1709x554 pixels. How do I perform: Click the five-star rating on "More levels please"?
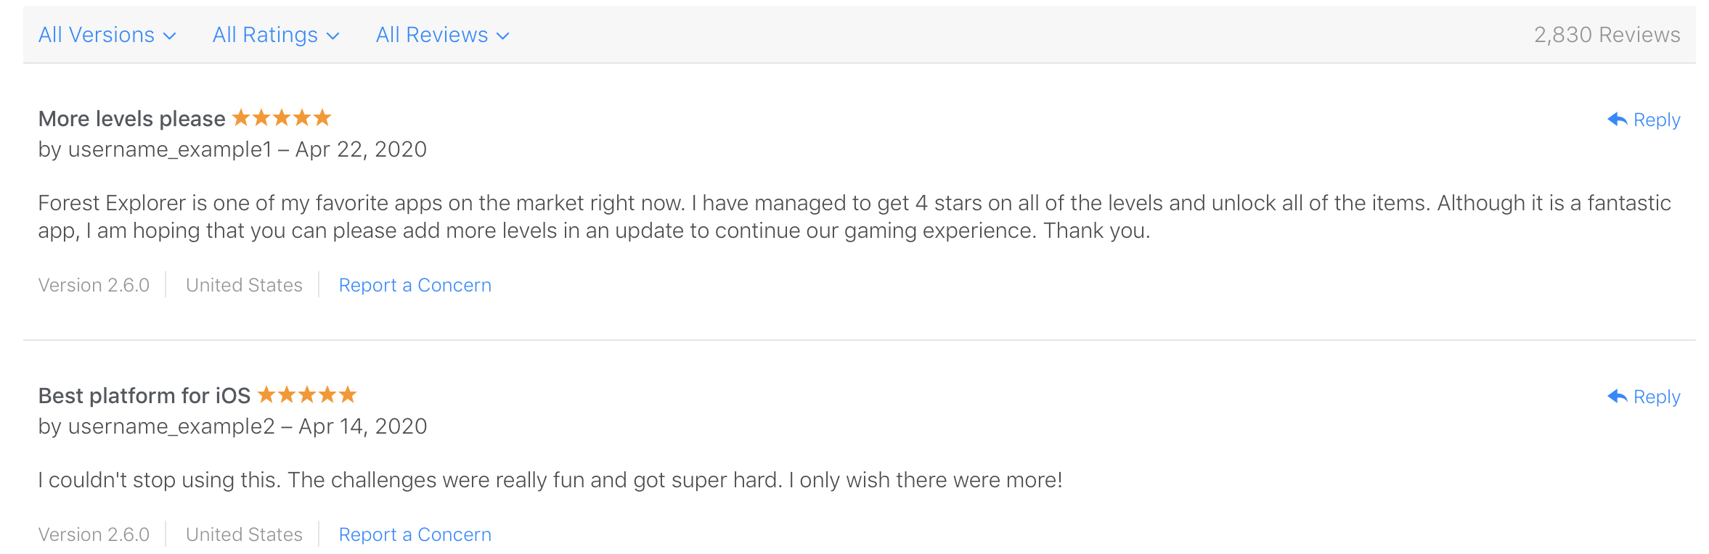coord(282,117)
